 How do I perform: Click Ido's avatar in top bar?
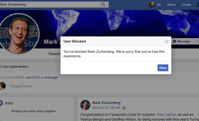(152, 5)
